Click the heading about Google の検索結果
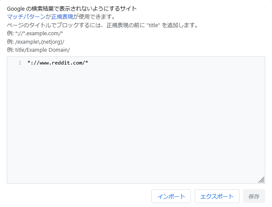Image resolution: width=272 pixels, height=207 pixels. (x=72, y=8)
